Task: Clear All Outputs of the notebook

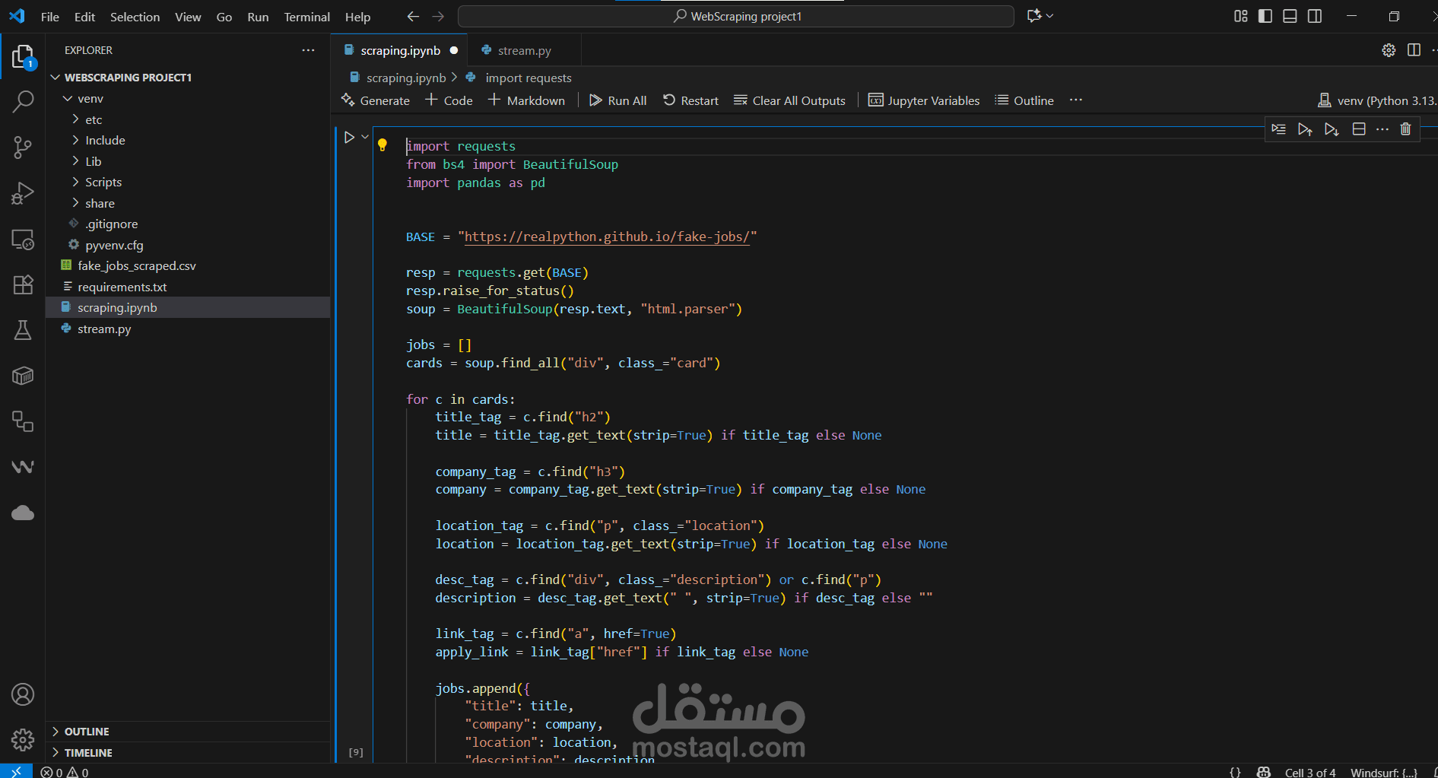Action: coord(789,100)
